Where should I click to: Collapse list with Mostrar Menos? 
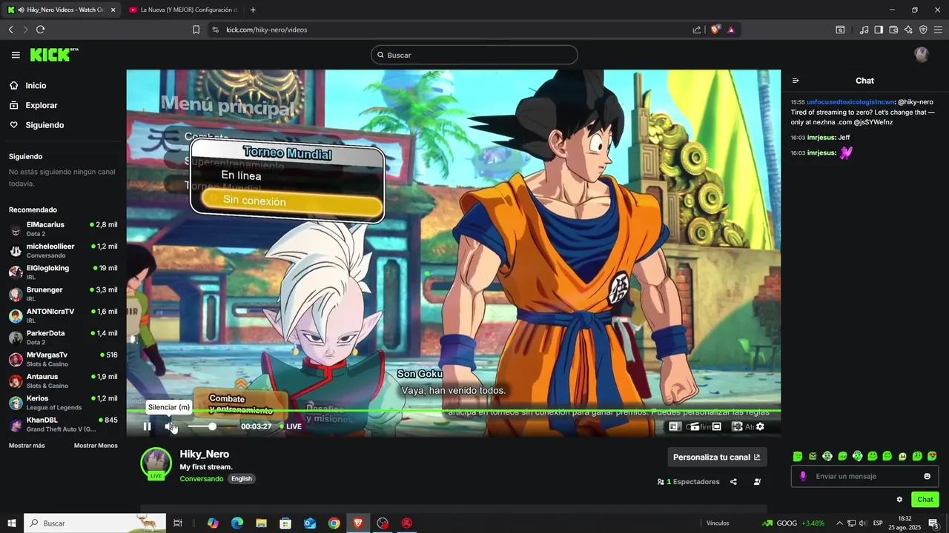click(96, 446)
